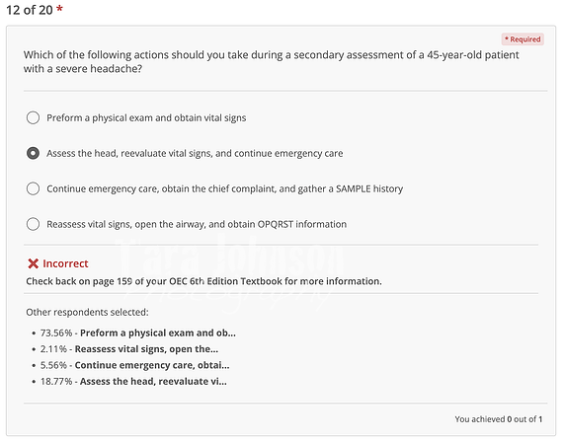Select the 'Assess the head' radio option
The image size is (565, 444).
coord(33,153)
